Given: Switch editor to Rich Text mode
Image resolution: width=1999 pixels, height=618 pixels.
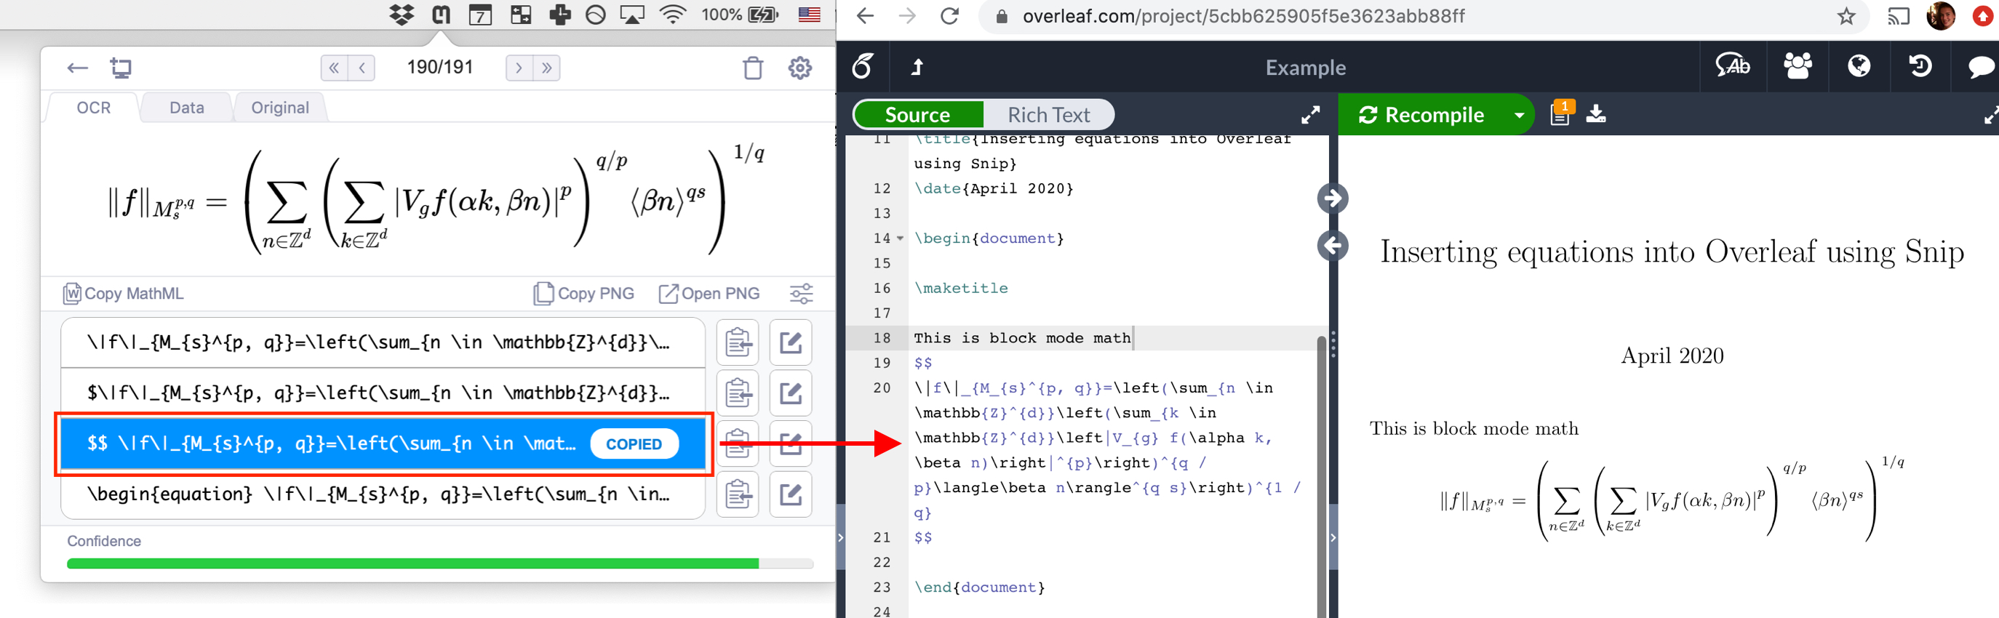Looking at the screenshot, I should 1048,115.
